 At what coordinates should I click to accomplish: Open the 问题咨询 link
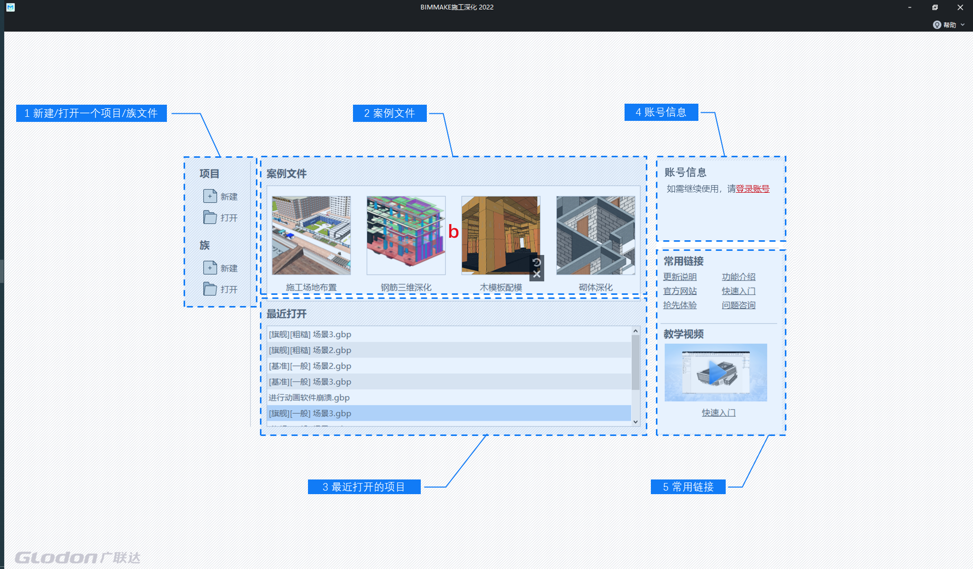click(738, 305)
